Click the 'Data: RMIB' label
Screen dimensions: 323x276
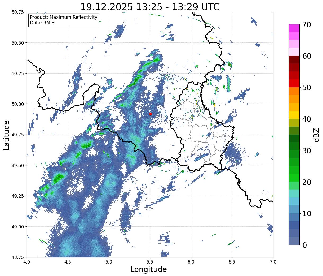coord(42,23)
